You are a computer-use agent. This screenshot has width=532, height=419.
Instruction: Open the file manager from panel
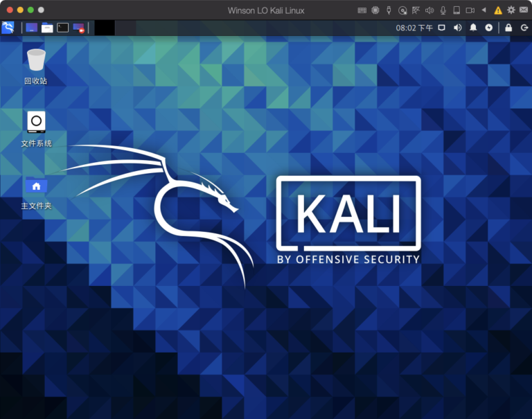47,28
